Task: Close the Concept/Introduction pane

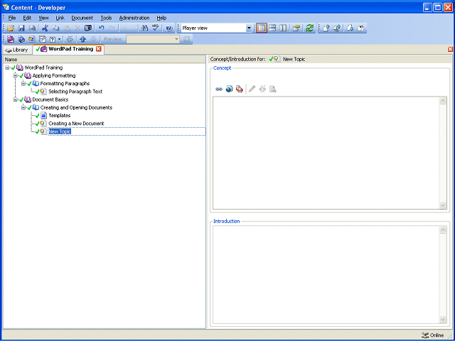Action: [450, 49]
